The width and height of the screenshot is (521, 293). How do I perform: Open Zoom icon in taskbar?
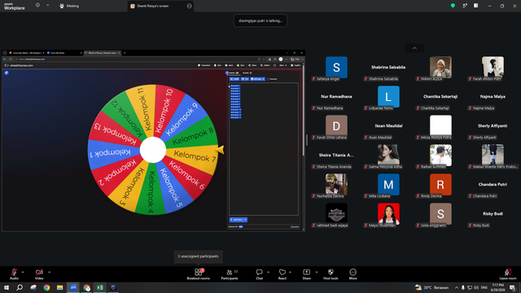73,287
